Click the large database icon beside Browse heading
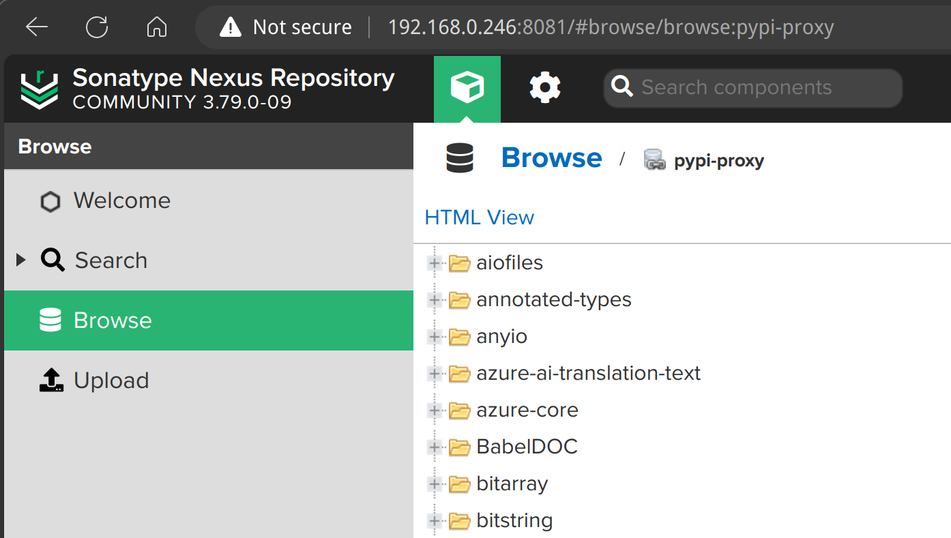951x538 pixels. (x=460, y=158)
